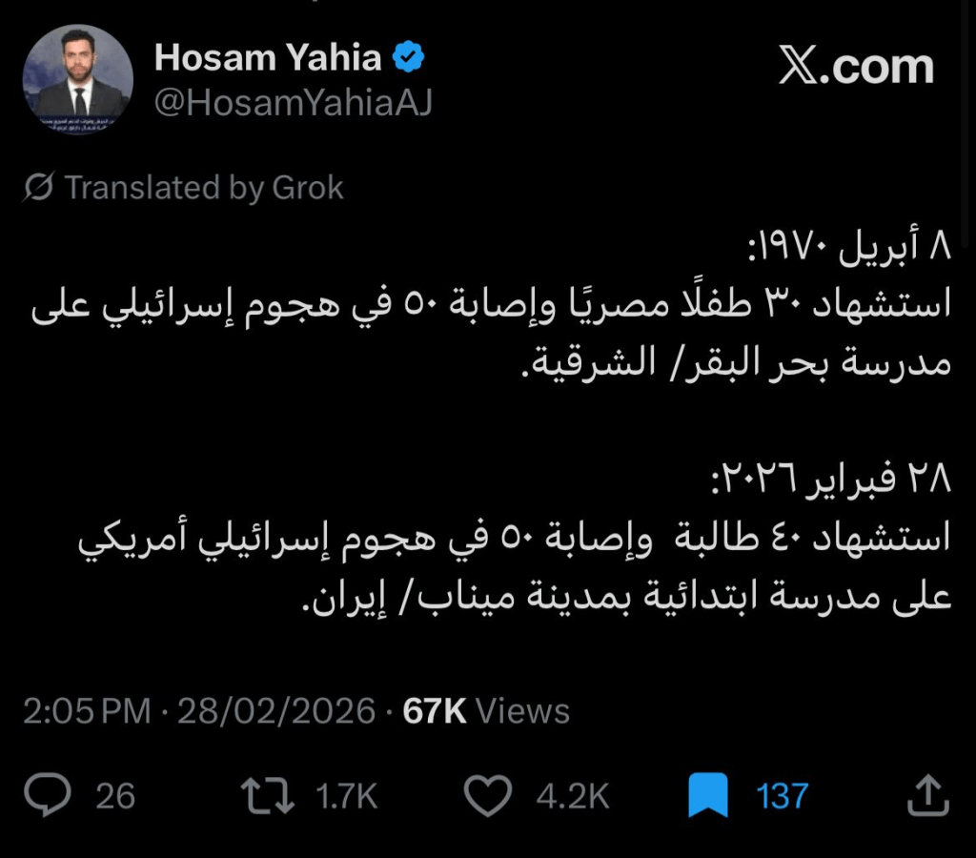Click the 2:05 PM timestamp
The width and height of the screenshot is (976, 858).
pyautogui.click(x=86, y=711)
